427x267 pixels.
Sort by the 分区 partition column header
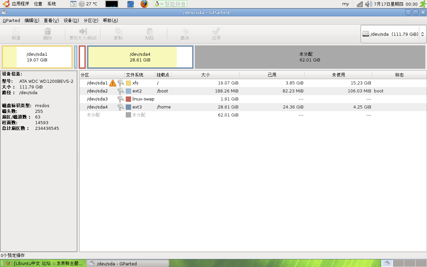(x=102, y=75)
